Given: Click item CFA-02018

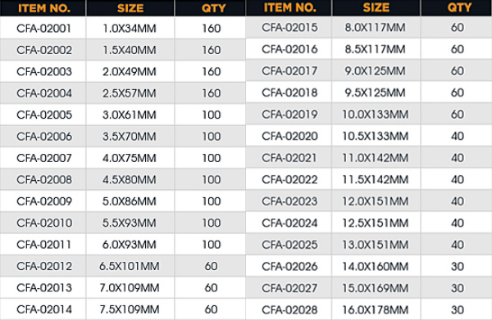Looking at the screenshot, I should pos(289,92).
